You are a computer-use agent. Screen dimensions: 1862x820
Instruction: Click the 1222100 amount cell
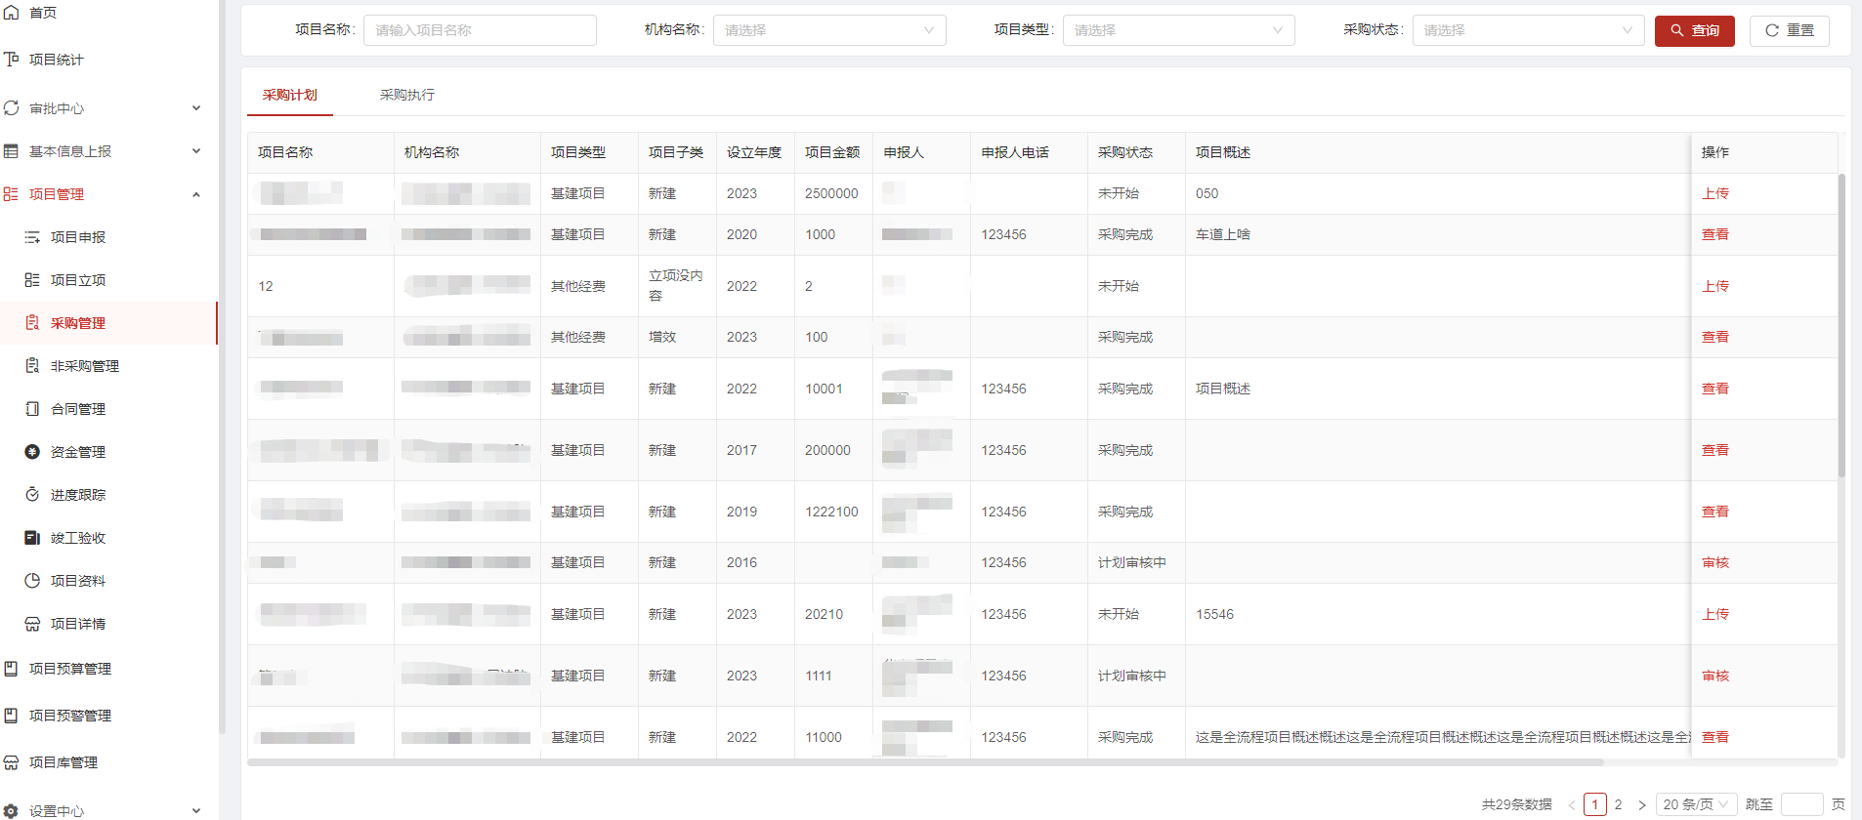point(831,512)
